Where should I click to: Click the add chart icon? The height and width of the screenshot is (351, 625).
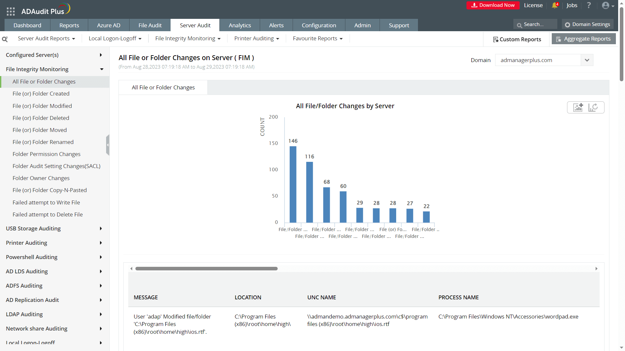click(578, 108)
